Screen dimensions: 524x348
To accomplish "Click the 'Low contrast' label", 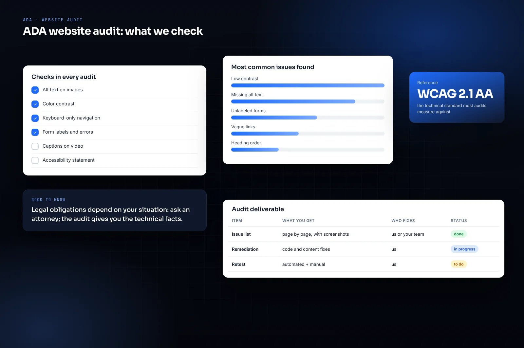I will pos(245,79).
